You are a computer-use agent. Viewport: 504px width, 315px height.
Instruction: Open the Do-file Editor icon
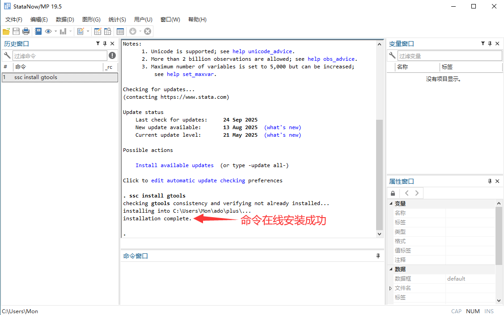click(80, 31)
